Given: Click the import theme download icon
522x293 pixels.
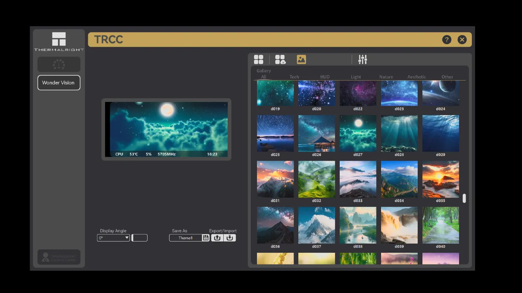Looking at the screenshot, I should (x=230, y=238).
